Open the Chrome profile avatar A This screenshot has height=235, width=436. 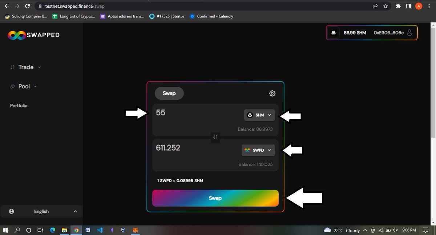419,6
